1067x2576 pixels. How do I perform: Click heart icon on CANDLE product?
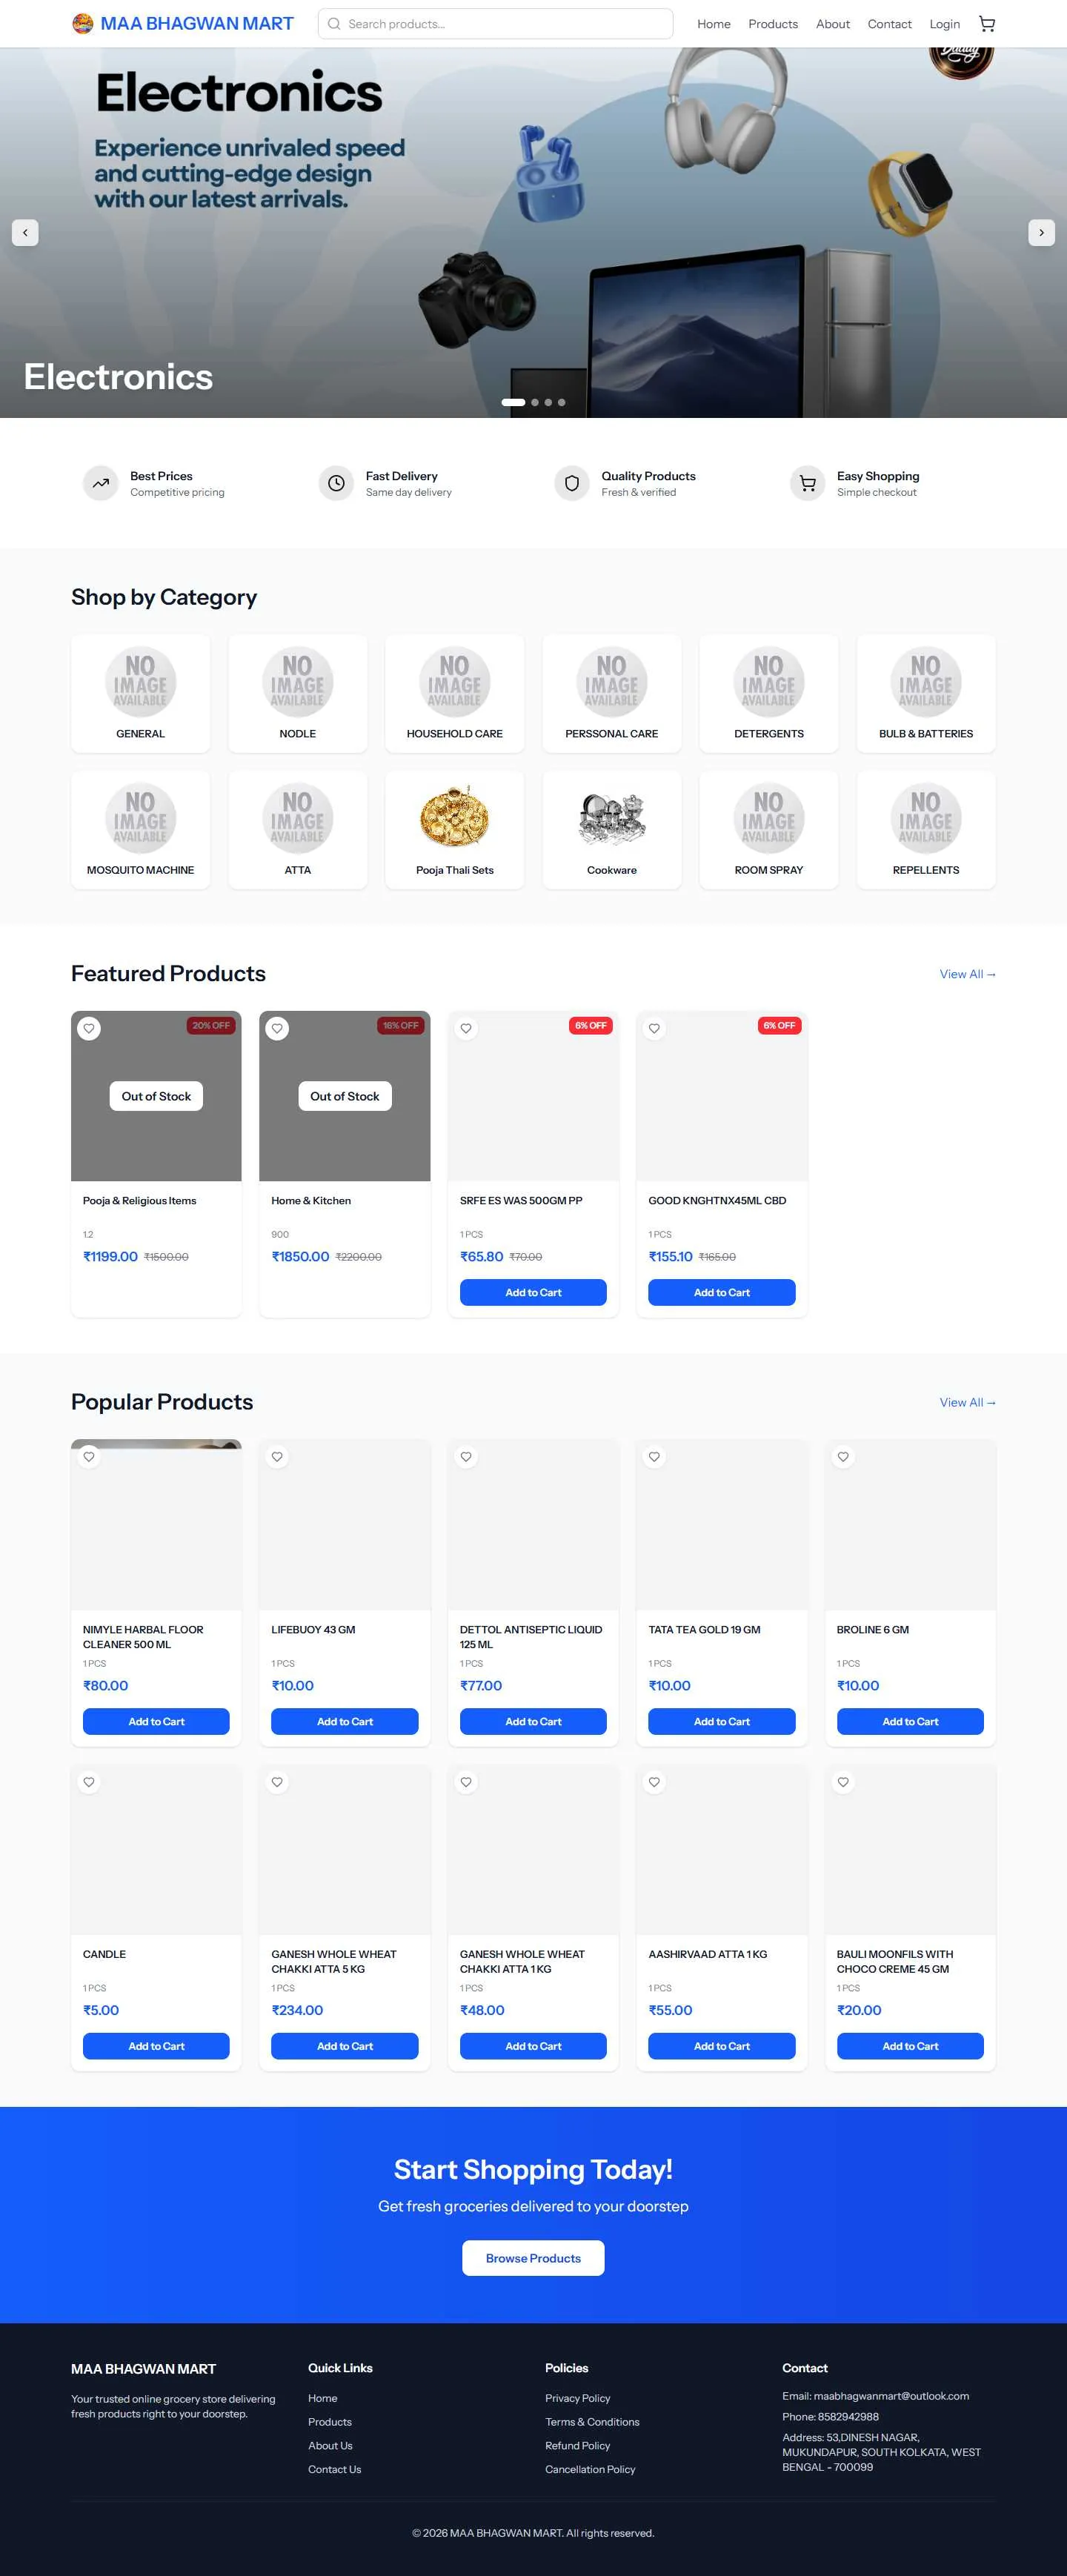click(89, 1782)
